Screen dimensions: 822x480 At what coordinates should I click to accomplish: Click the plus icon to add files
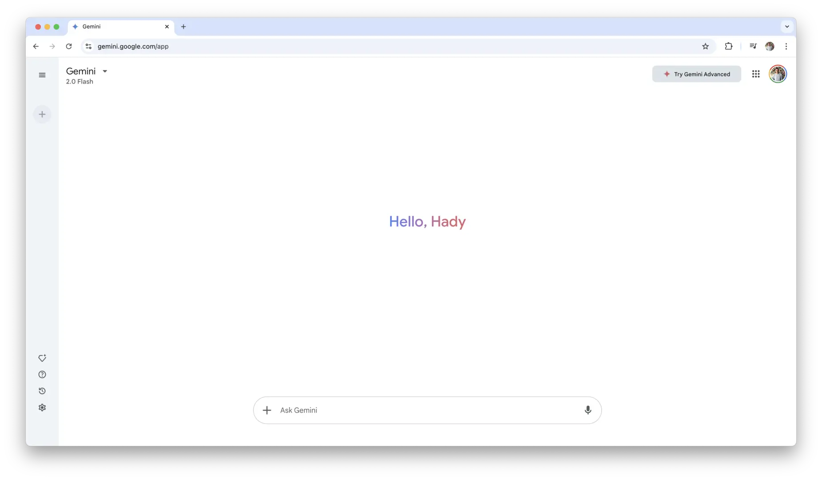point(267,410)
